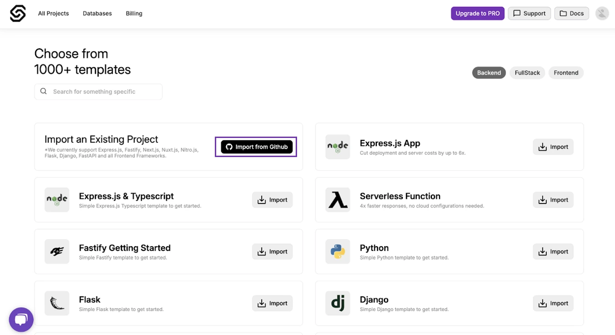The image size is (615, 335).
Task: Click '4x faster responses' description text
Action: tap(422, 206)
